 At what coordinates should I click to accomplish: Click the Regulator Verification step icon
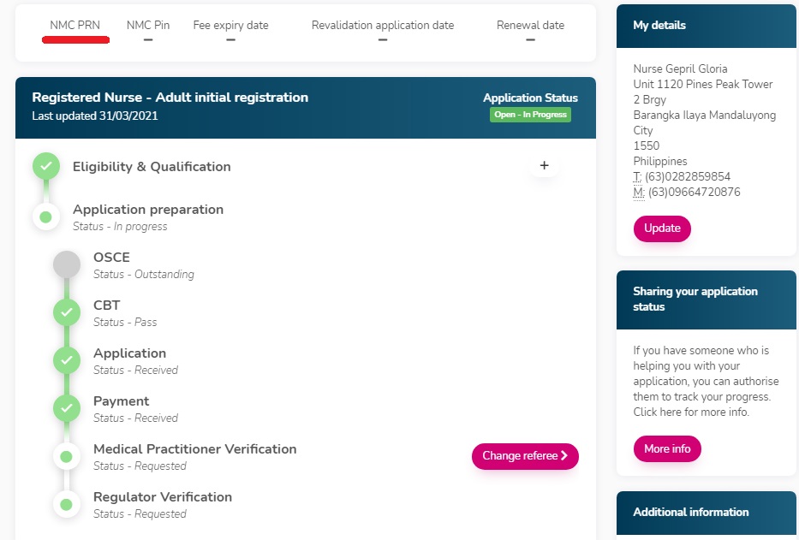[67, 504]
